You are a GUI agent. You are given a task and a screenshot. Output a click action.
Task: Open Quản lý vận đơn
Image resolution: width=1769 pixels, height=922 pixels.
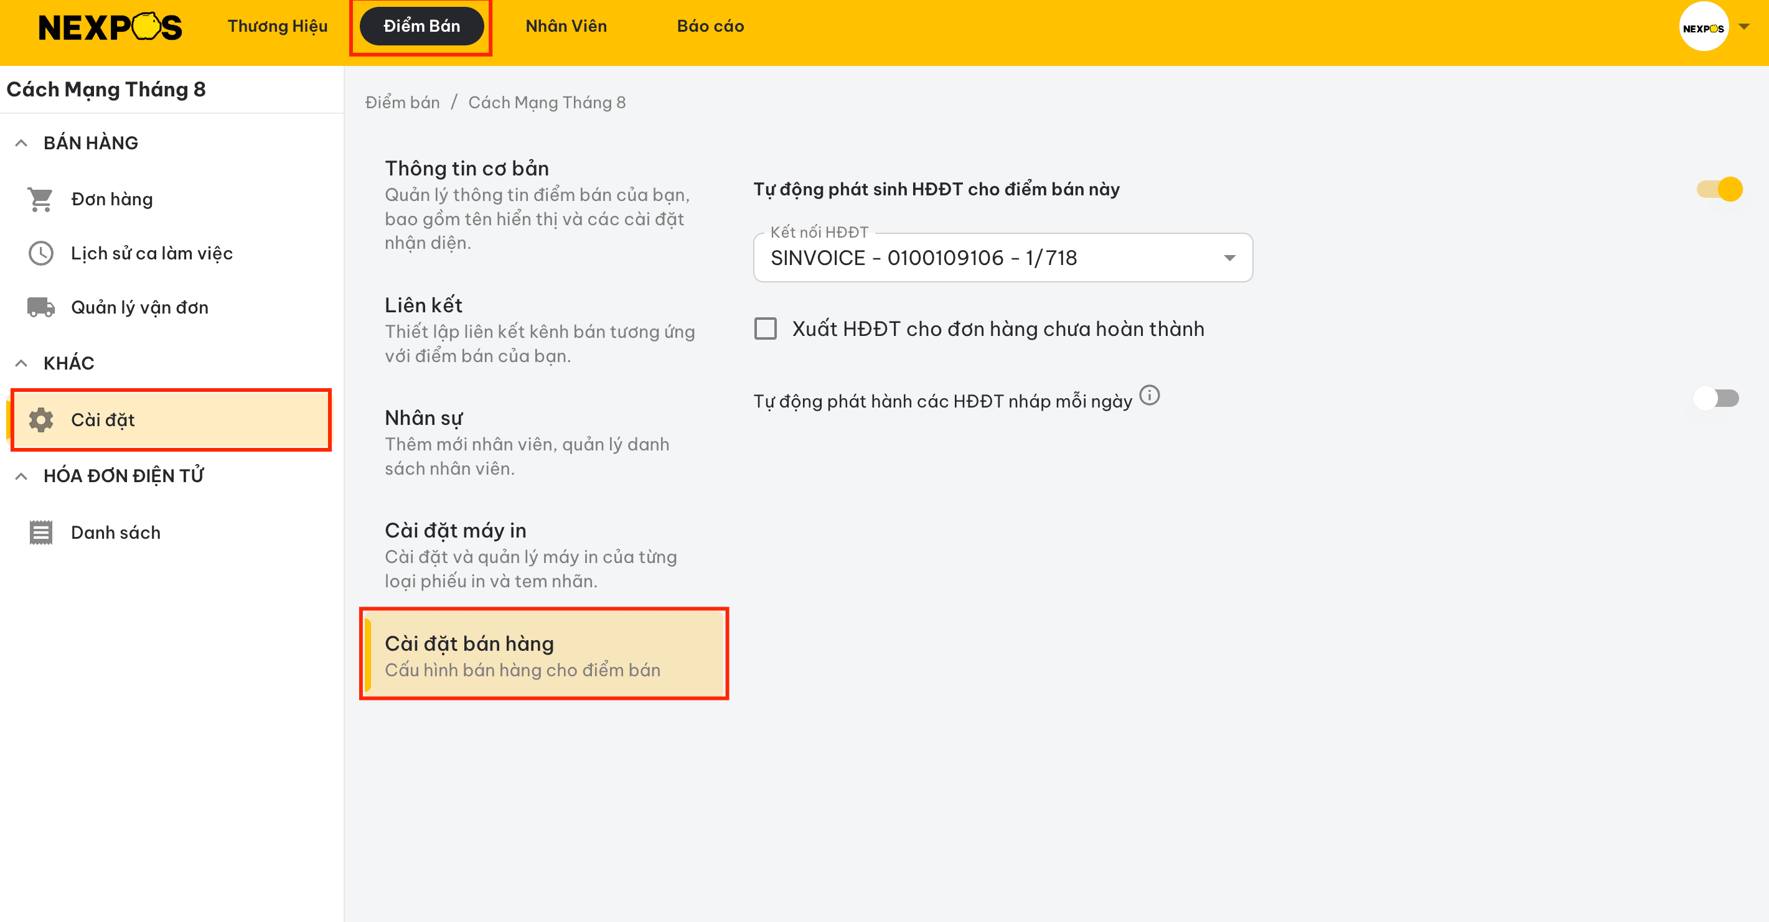[172, 307]
